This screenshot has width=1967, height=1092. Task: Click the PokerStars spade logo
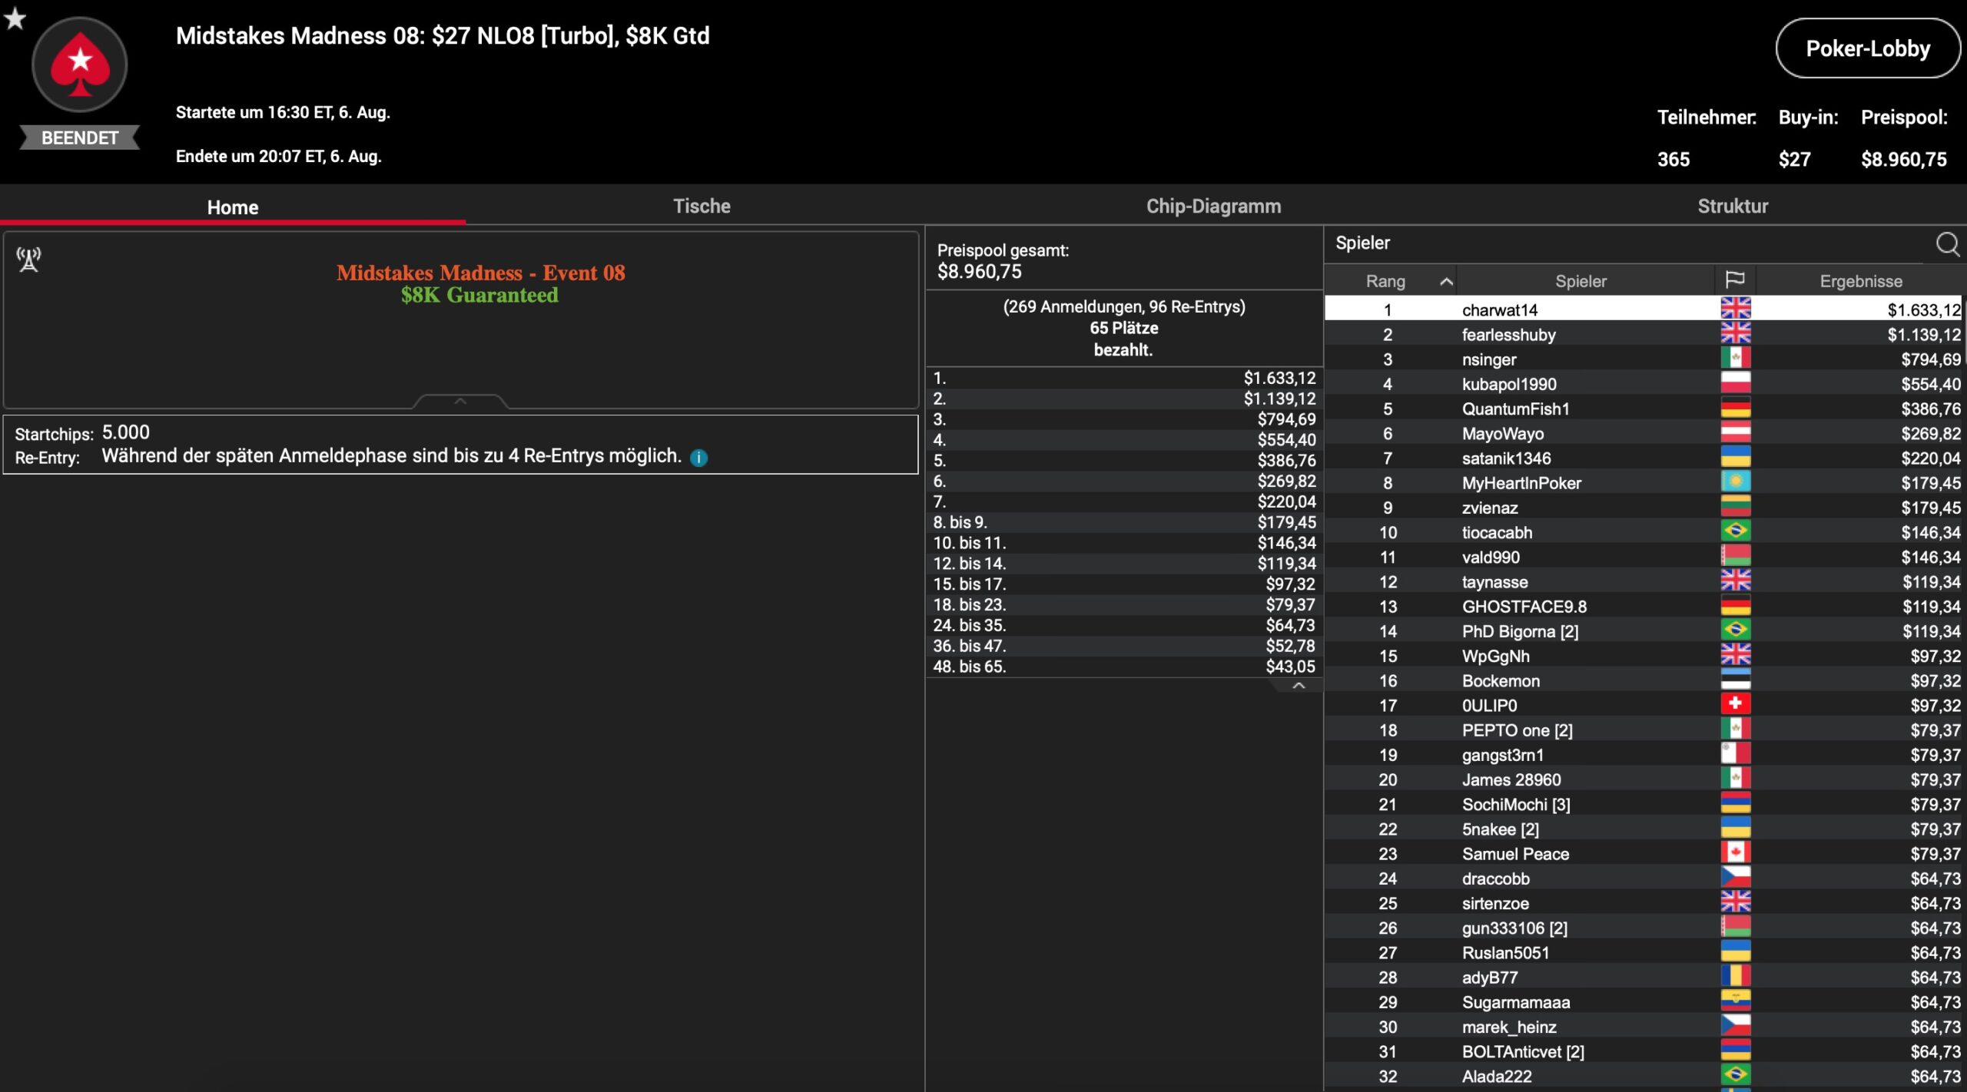pyautogui.click(x=79, y=65)
